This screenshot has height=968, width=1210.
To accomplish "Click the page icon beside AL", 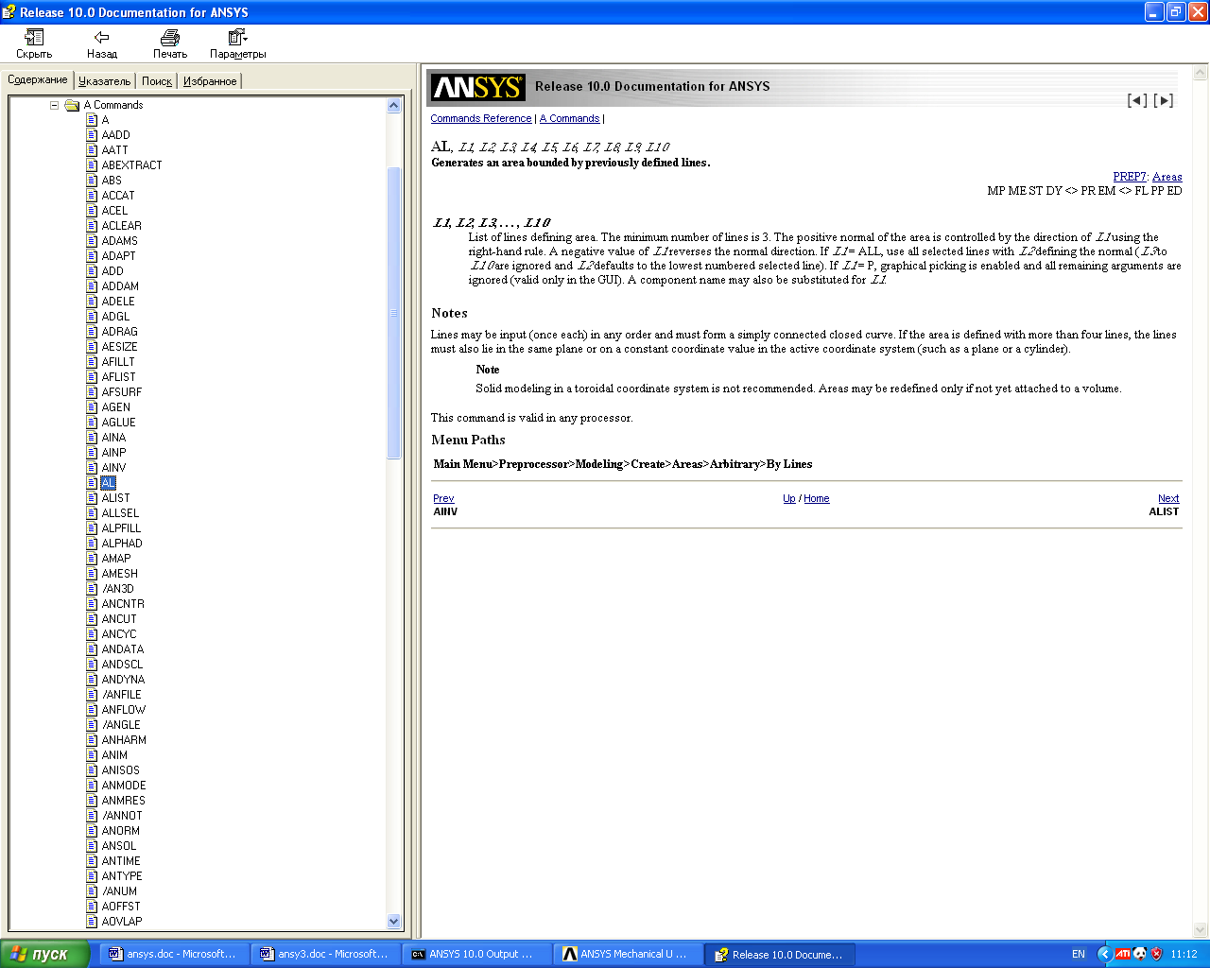I will tap(92, 483).
